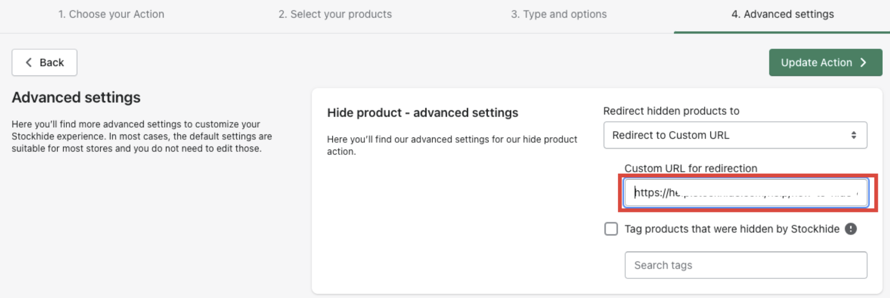
Task: Click the left chevron icon in Back button
Action: click(29, 62)
